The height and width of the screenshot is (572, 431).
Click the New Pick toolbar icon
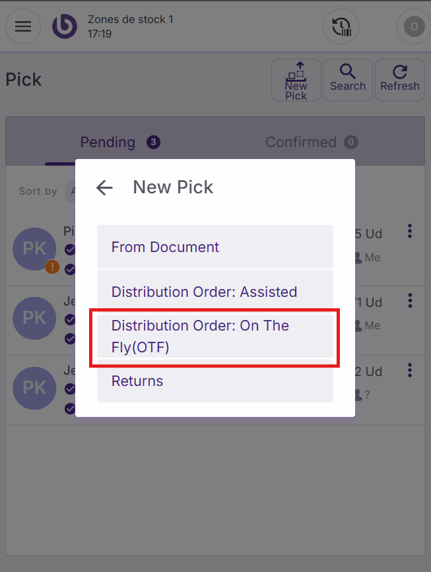[x=296, y=80]
